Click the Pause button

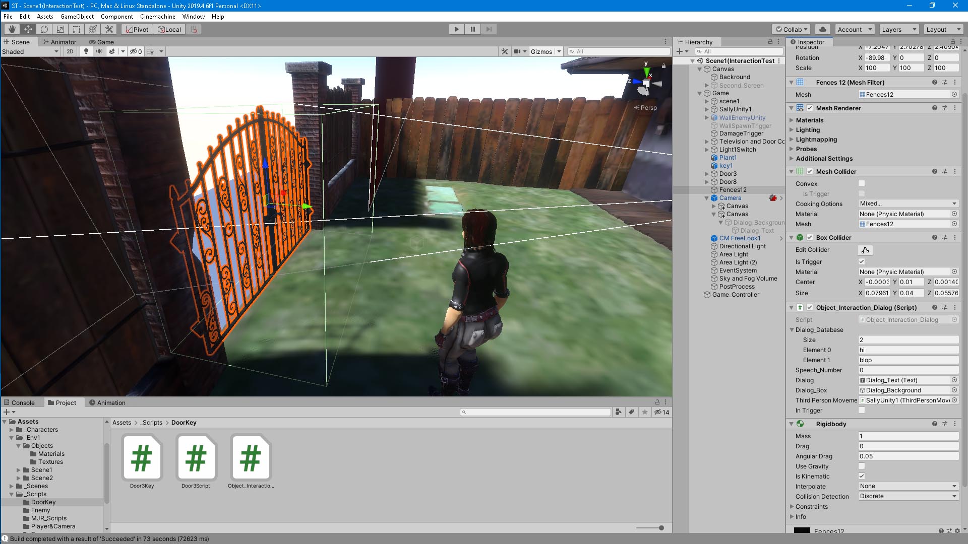(x=472, y=29)
